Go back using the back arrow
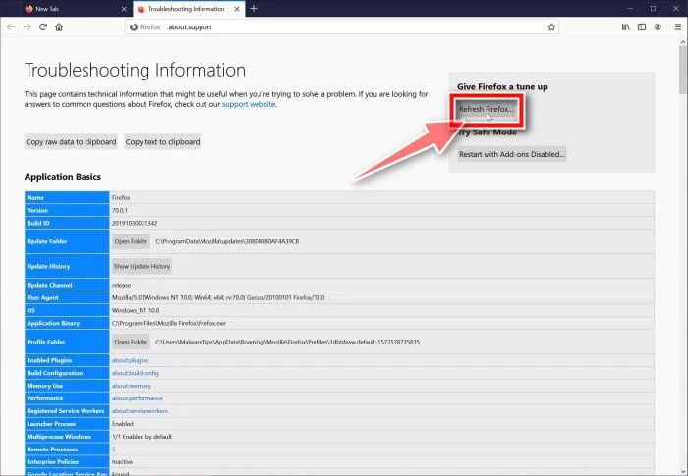 coord(11,27)
